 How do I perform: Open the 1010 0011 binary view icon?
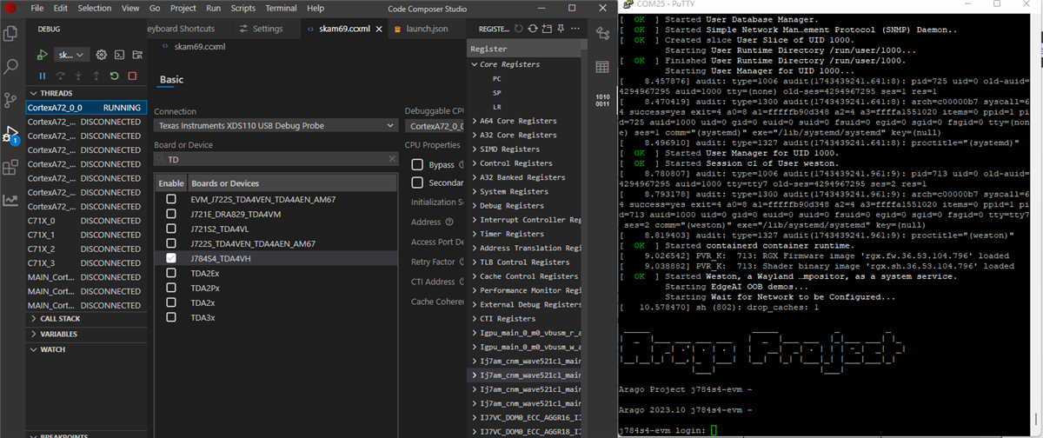602,100
